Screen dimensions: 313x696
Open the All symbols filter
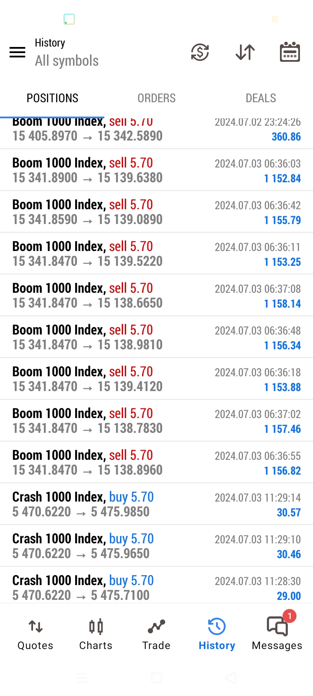tap(67, 61)
